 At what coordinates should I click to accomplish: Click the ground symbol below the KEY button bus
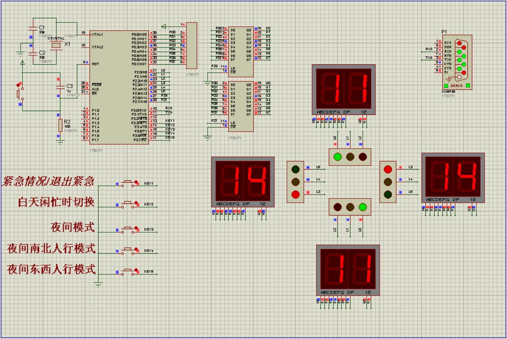98,285
